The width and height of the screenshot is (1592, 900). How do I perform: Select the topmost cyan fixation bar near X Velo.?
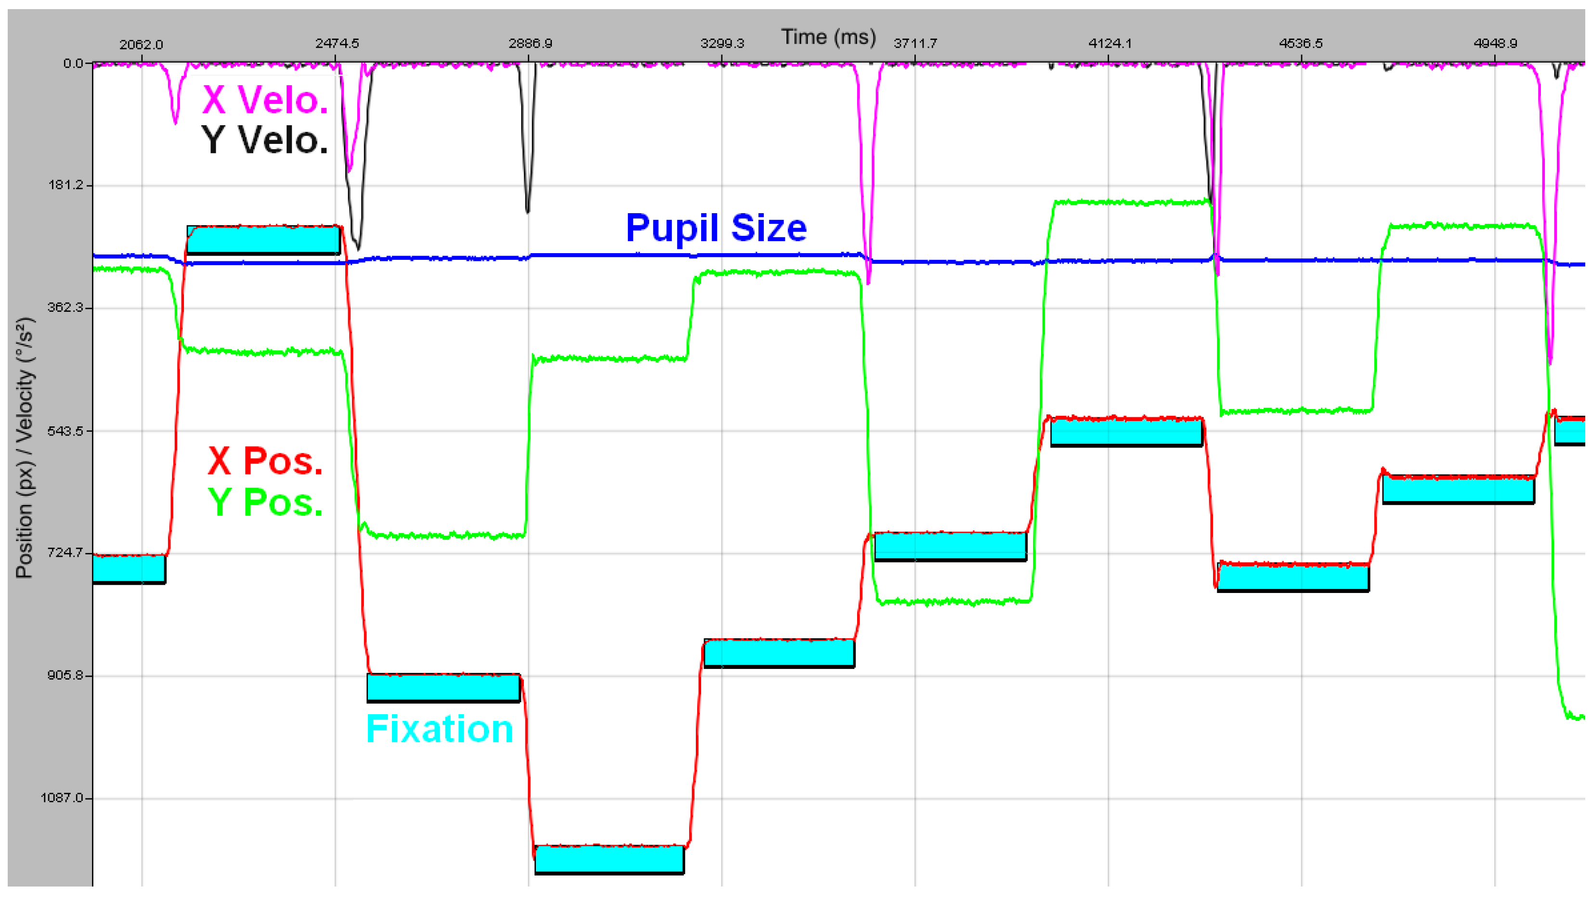coord(263,241)
